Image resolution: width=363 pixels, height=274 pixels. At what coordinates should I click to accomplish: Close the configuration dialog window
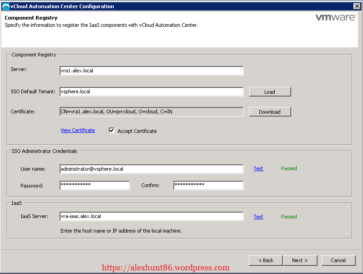tap(357, 6)
